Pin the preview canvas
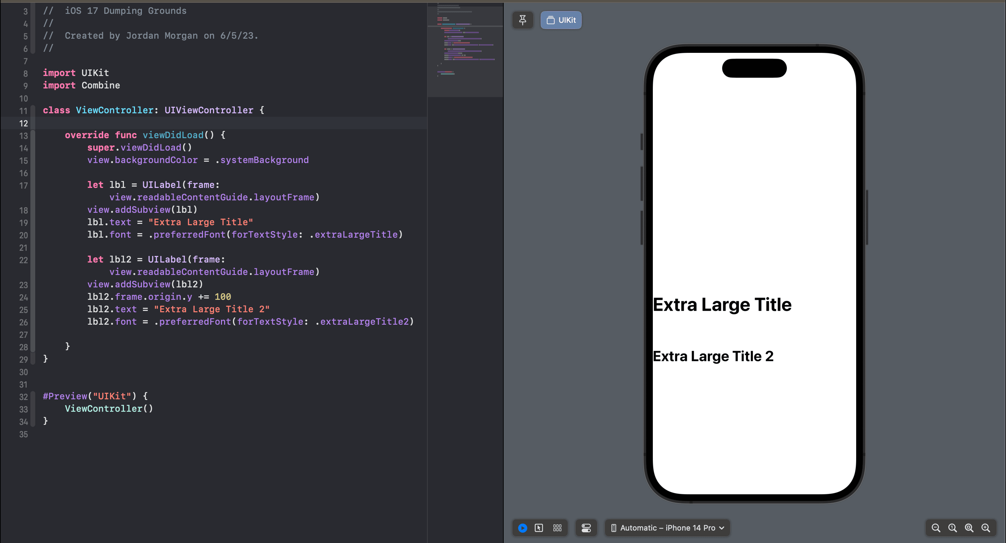Viewport: 1006px width, 543px height. point(523,20)
